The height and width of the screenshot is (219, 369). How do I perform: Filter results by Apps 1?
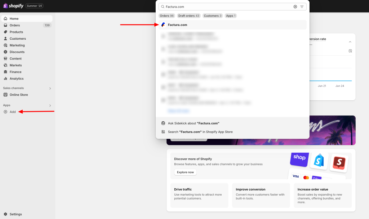[x=231, y=16]
